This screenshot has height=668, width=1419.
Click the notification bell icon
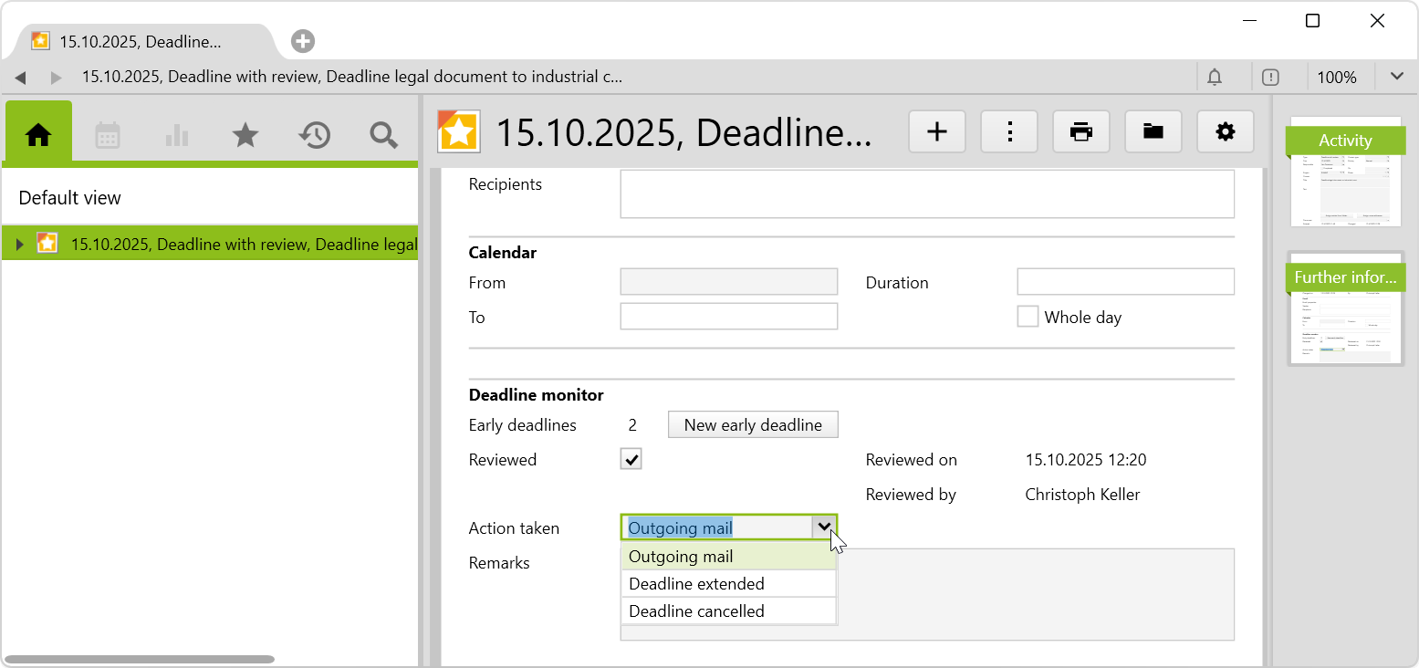(x=1215, y=78)
